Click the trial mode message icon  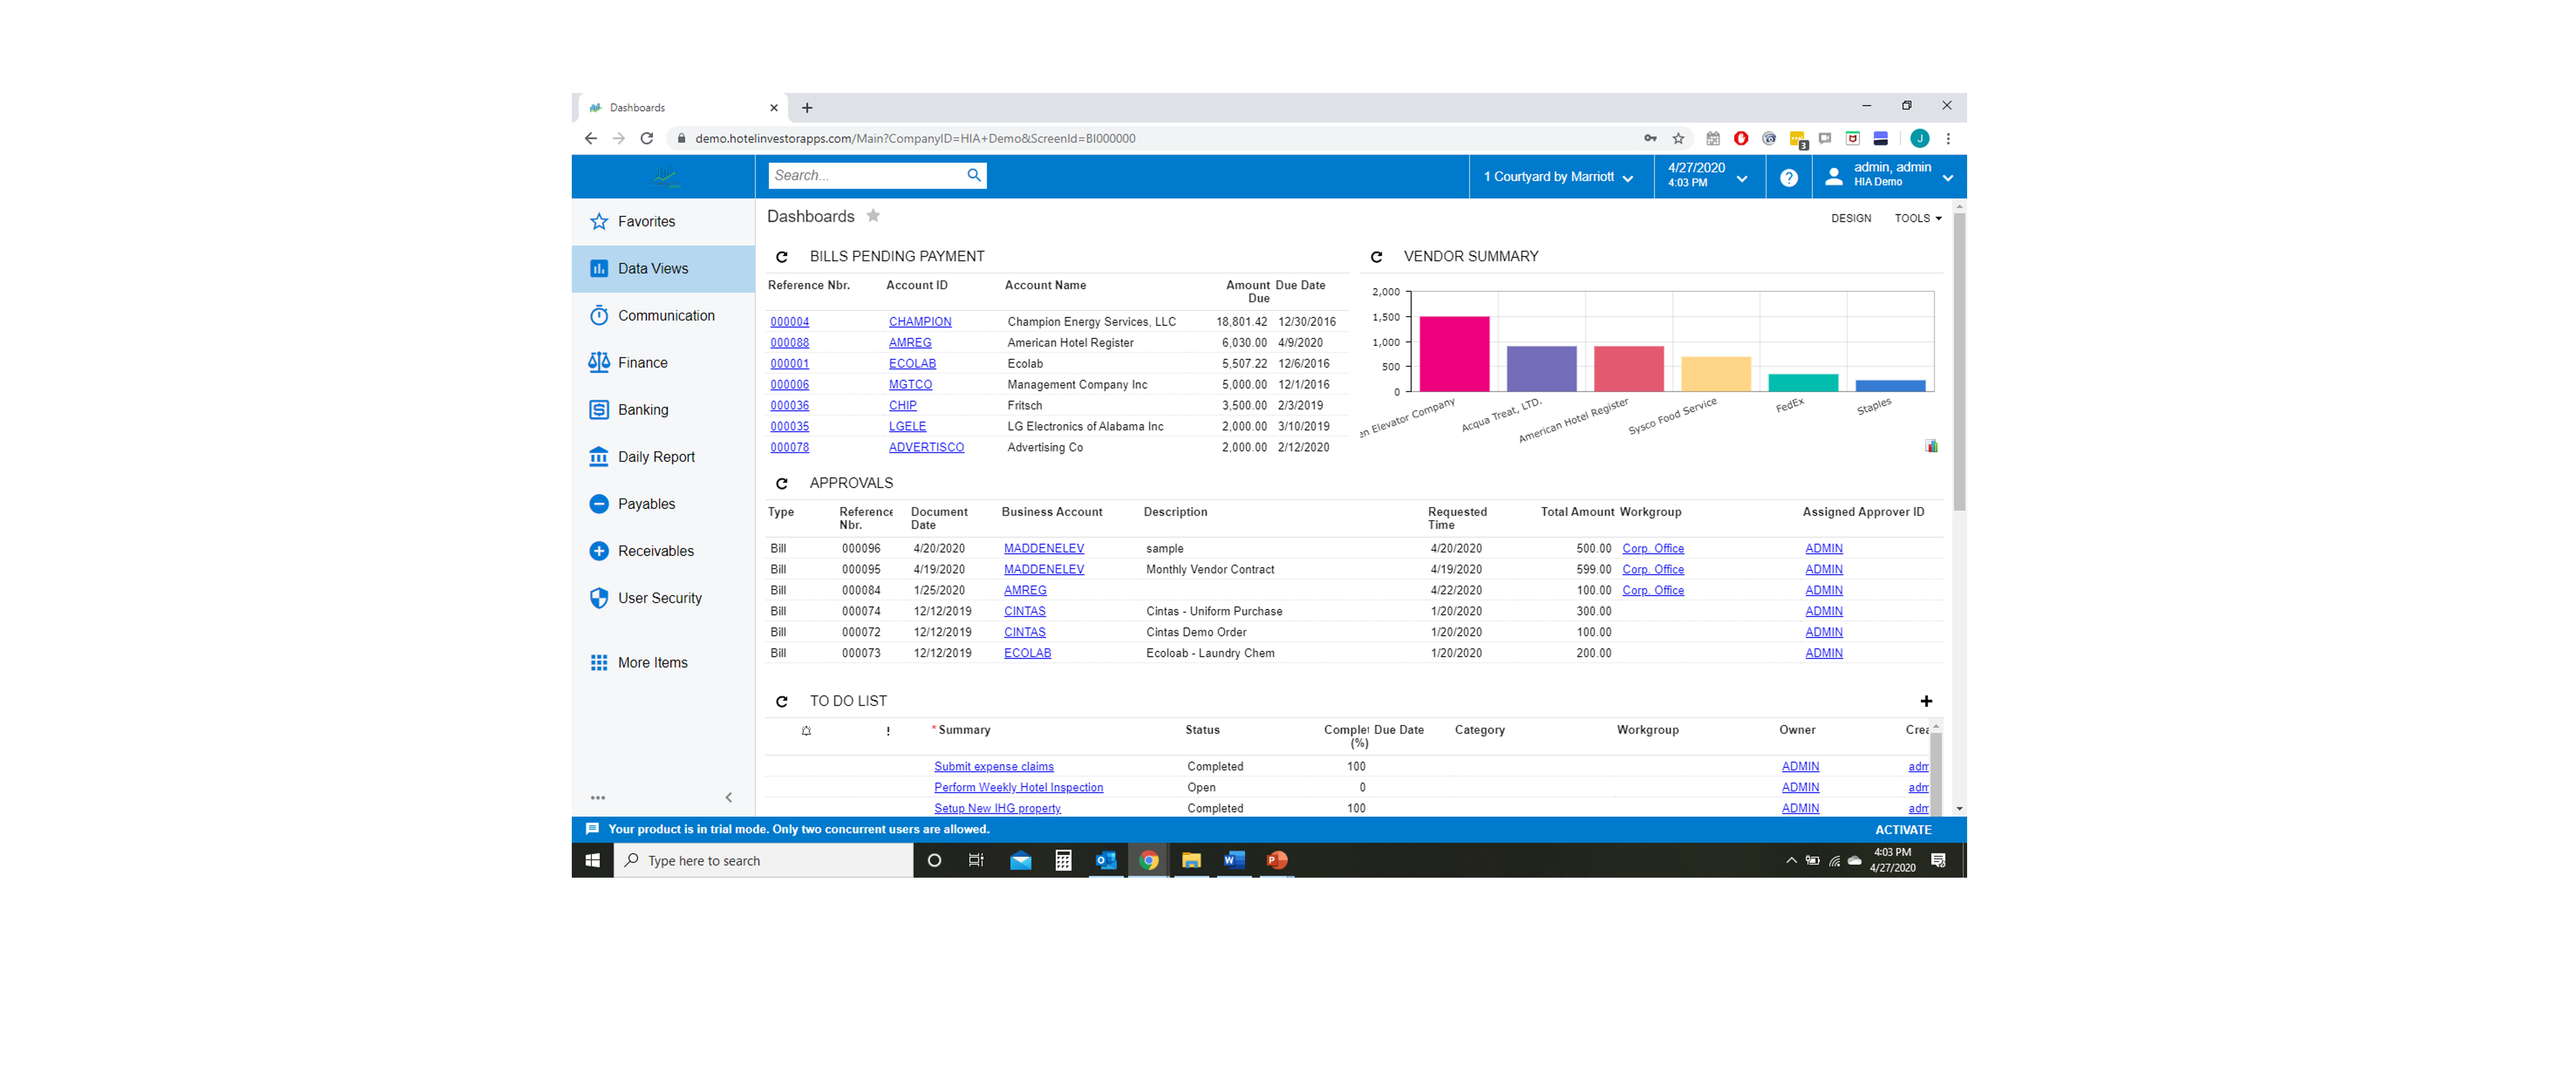click(592, 830)
